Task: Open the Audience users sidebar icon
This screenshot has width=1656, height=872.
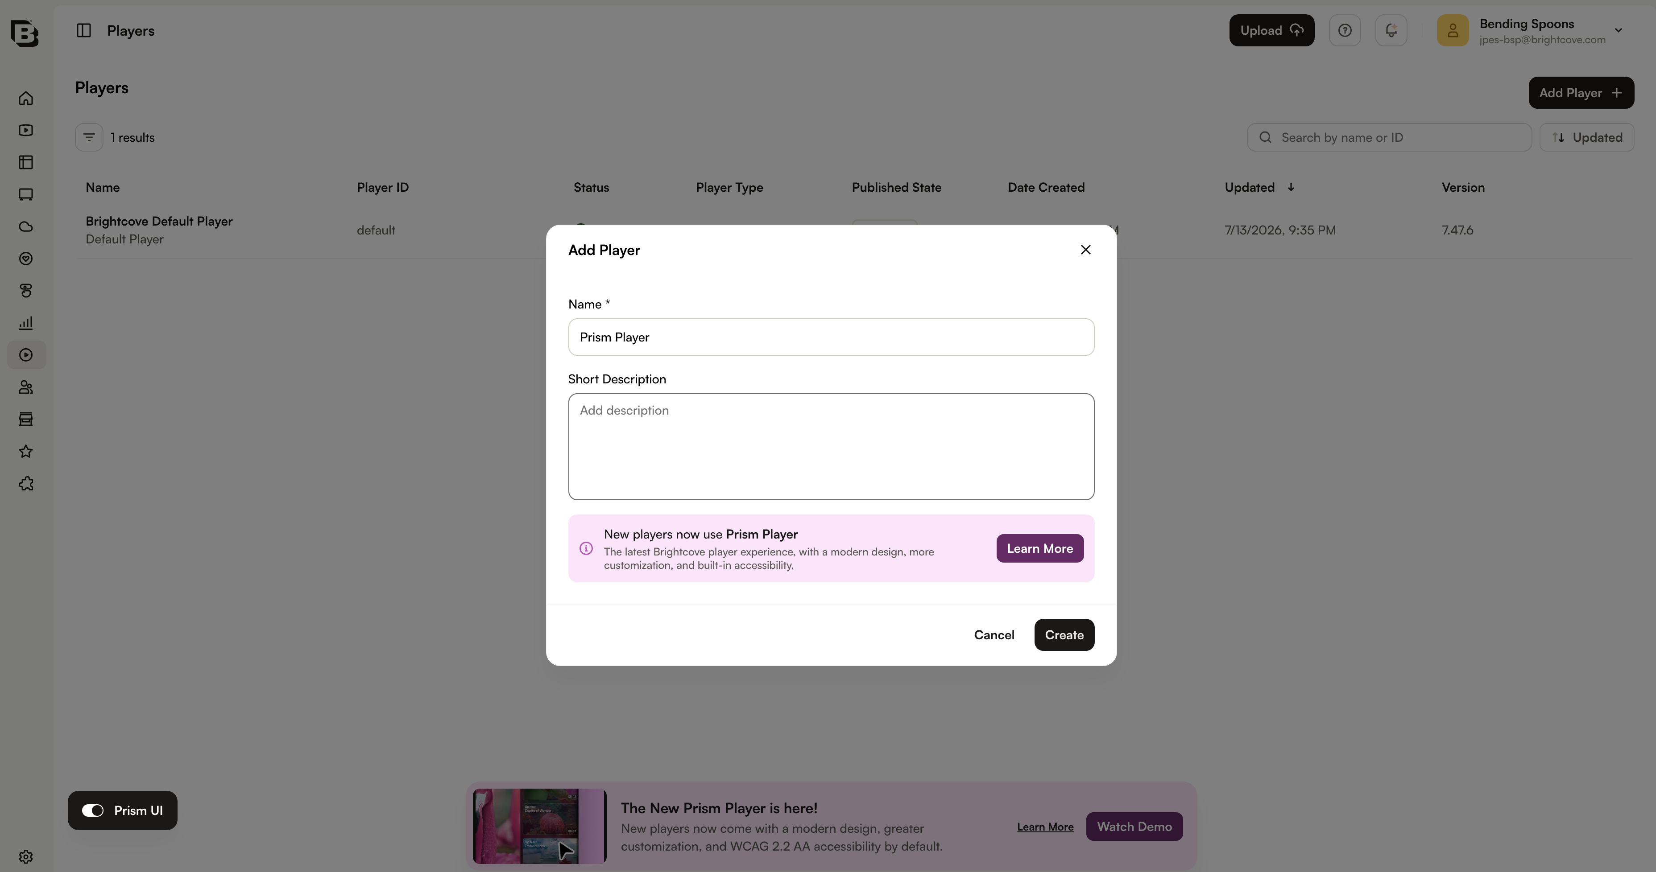Action: click(x=26, y=387)
